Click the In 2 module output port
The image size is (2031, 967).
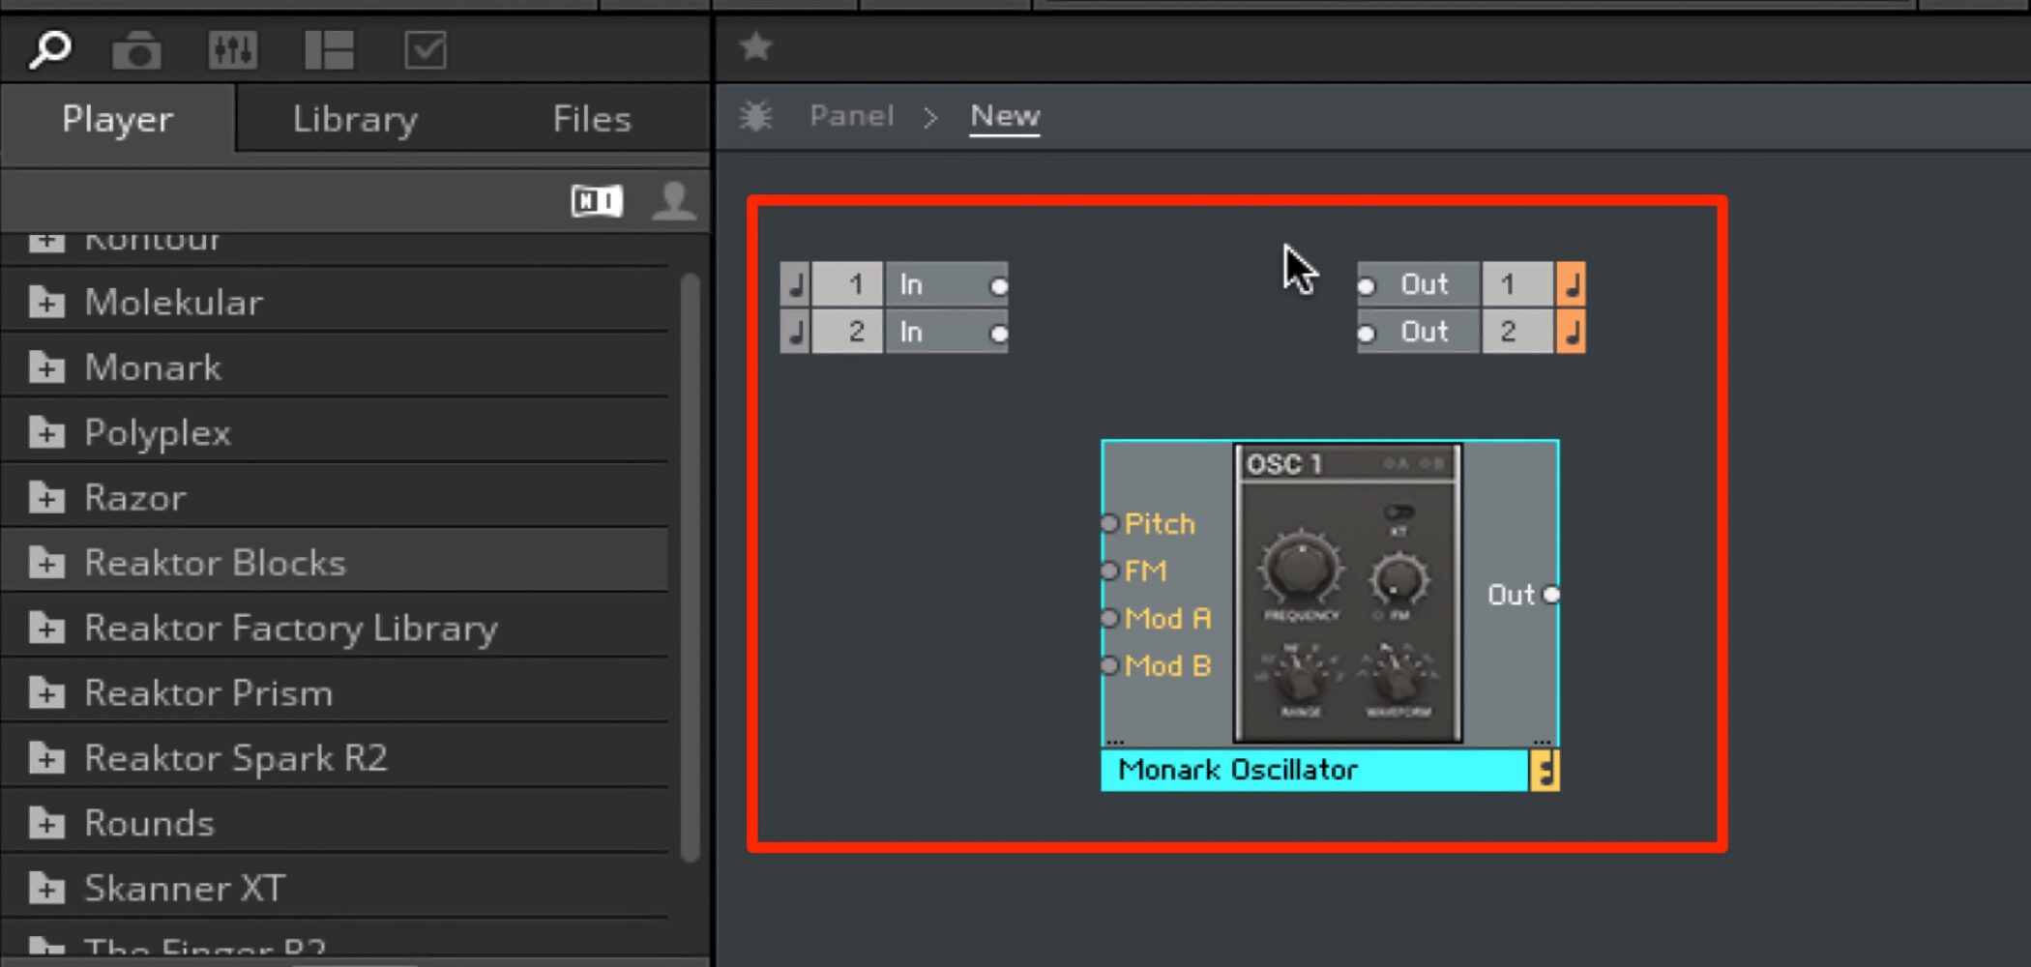[x=999, y=334]
